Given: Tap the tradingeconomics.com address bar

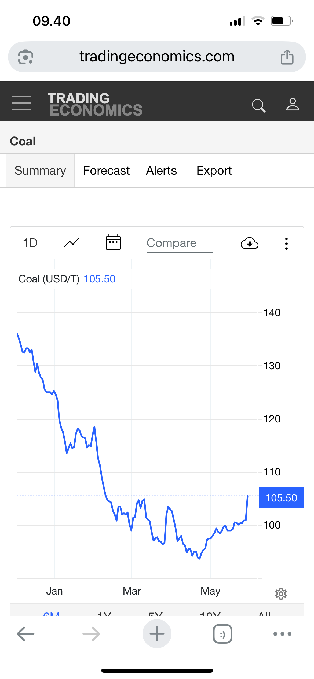Looking at the screenshot, I should point(157,57).
